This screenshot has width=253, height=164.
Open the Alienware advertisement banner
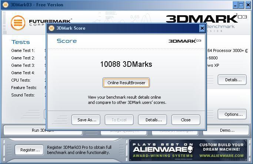click(188, 150)
